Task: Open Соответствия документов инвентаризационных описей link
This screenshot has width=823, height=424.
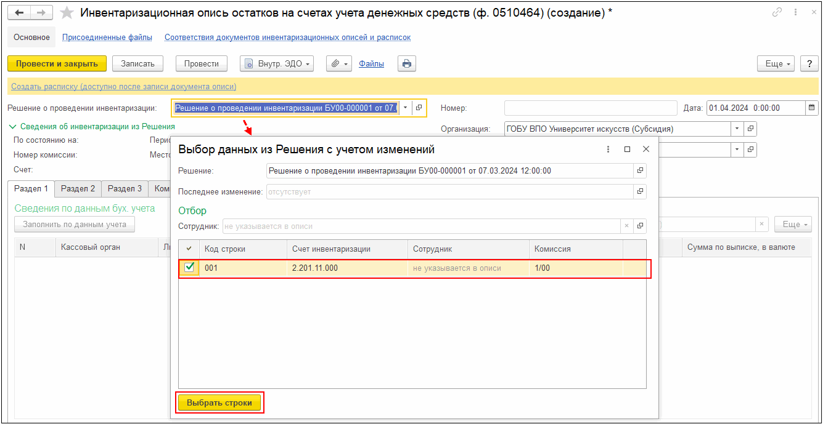Action: (287, 37)
